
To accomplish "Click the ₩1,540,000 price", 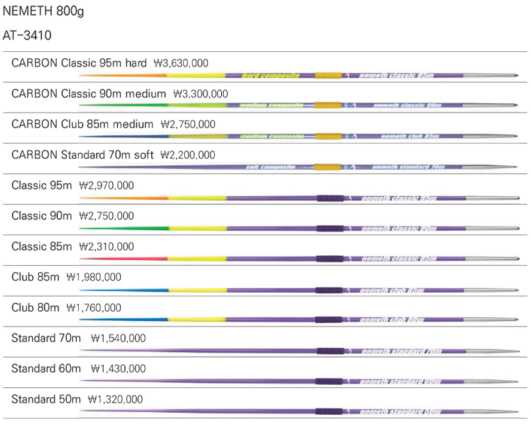I will pyautogui.click(x=118, y=338).
